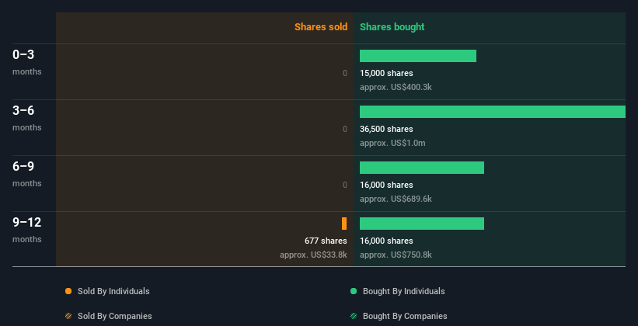Click the Shares sold column header
The image size is (638, 326).
click(x=321, y=27)
